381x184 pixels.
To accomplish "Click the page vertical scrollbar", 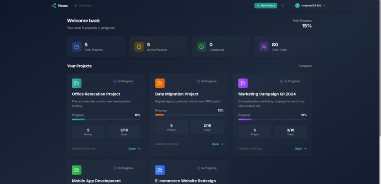I will 380,68.
